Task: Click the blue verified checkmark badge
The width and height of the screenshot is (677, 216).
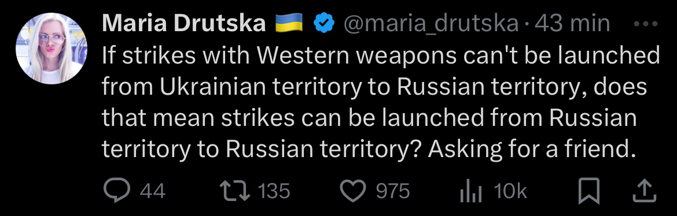Action: [324, 23]
